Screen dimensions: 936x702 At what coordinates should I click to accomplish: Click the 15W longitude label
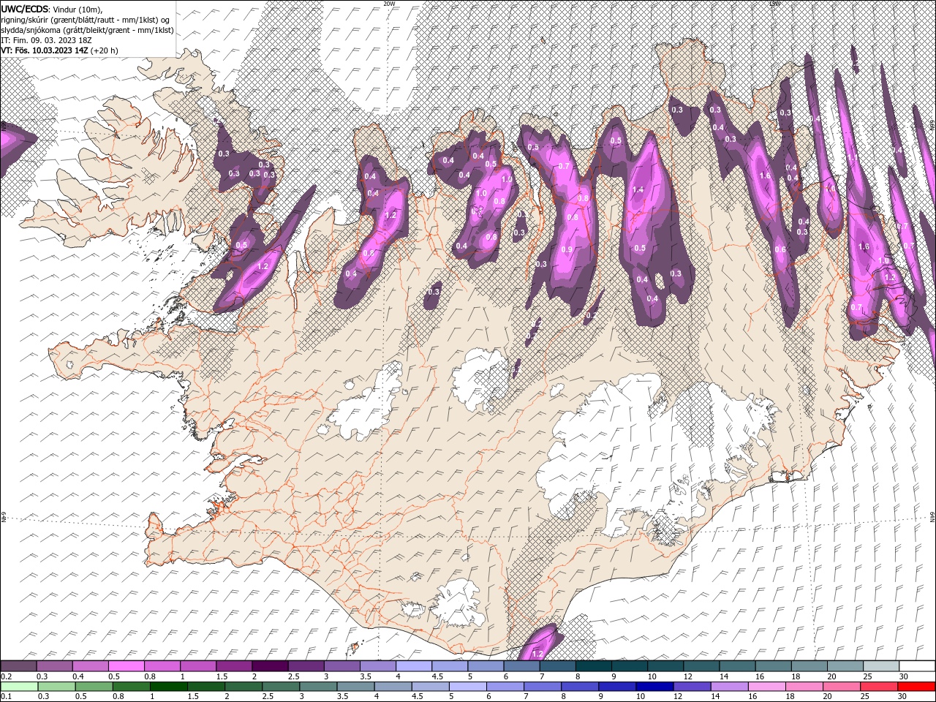pyautogui.click(x=775, y=4)
